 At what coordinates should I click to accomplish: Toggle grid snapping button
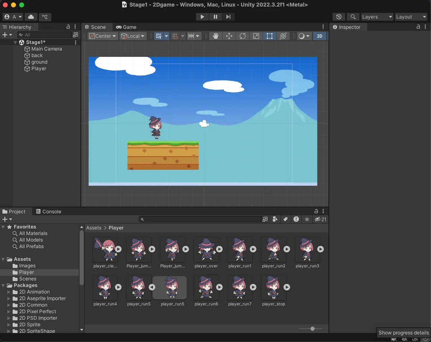click(158, 36)
